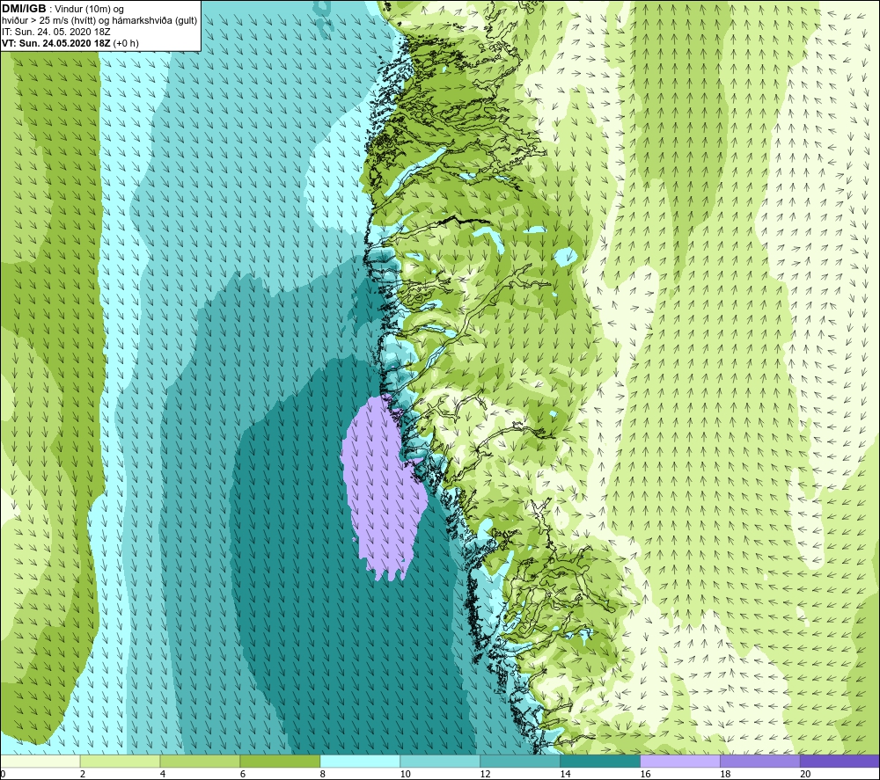Image resolution: width=880 pixels, height=780 pixels.
Task: Click the colorbar tick label 10
Action: pos(405,774)
